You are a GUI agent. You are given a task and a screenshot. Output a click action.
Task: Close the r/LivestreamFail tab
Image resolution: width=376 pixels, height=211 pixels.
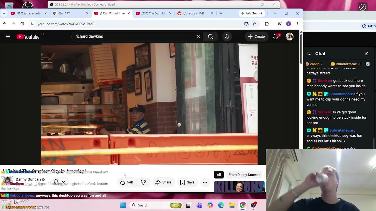[x=212, y=13]
